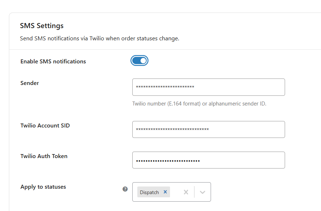
Task: Remove the Dispatch tag with its blue X
Action: 165,192
